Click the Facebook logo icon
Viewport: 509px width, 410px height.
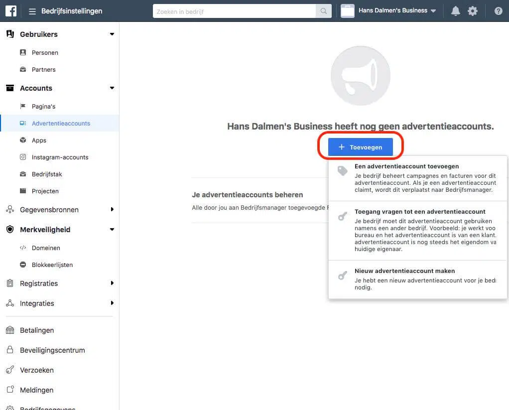click(x=11, y=10)
